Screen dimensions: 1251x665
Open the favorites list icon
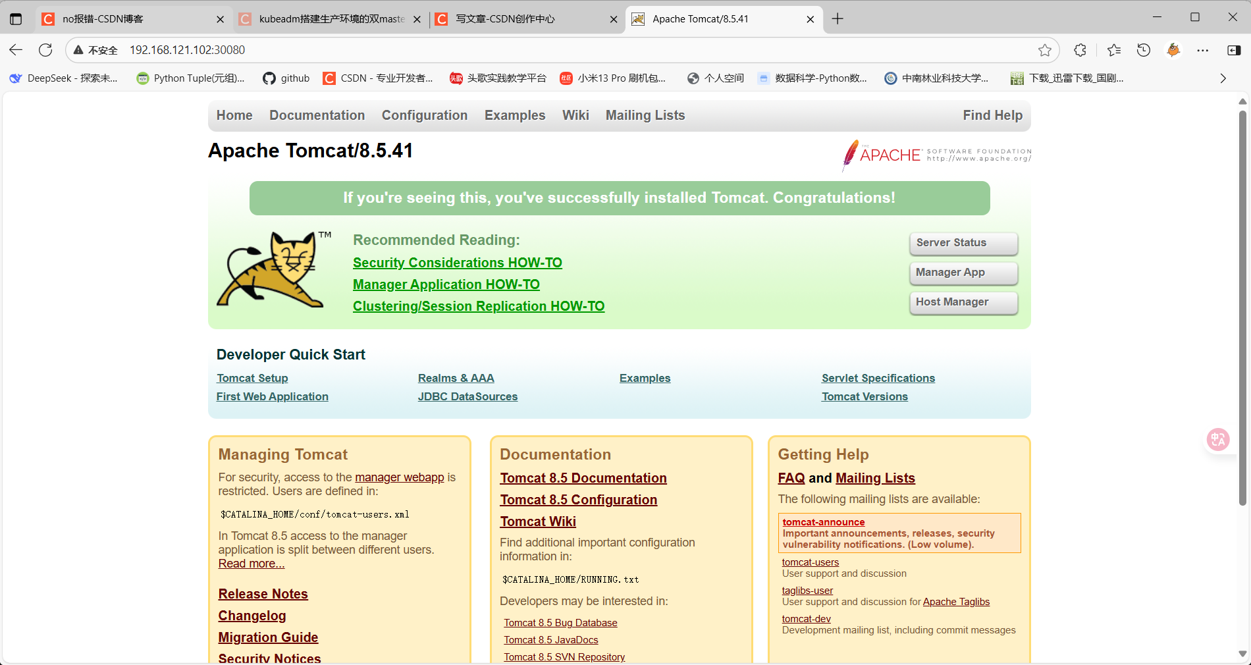(x=1113, y=50)
